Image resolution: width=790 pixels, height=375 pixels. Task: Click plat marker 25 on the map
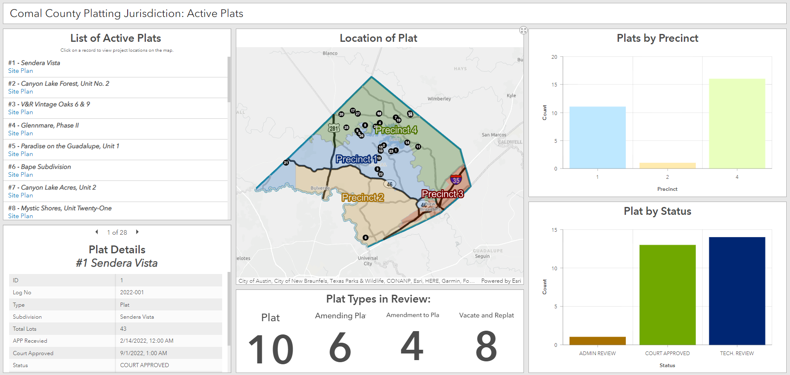tap(346, 127)
